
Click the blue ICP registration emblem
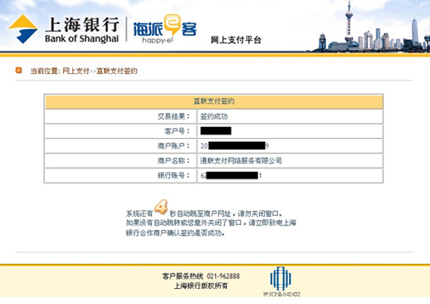click(281, 278)
